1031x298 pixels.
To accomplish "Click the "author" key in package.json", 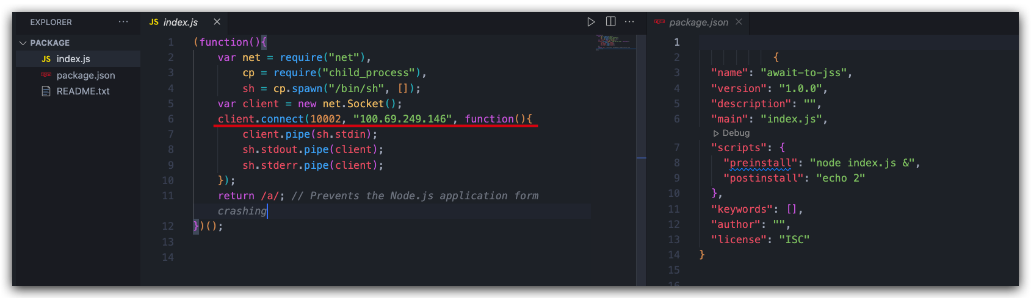I will (x=736, y=224).
